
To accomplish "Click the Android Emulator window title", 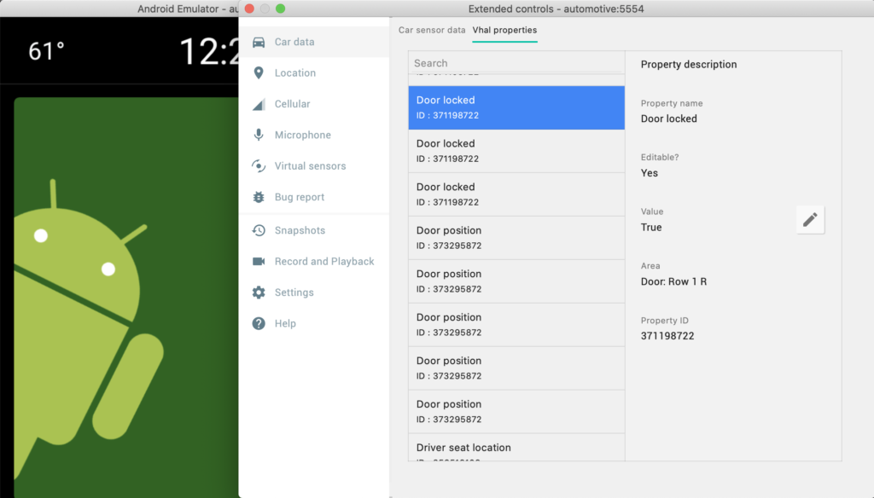I will pos(188,9).
